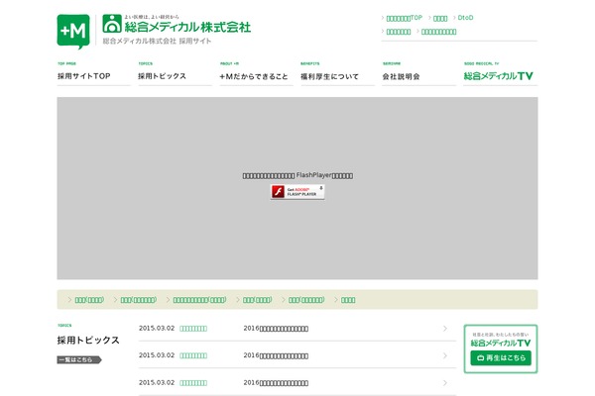Click the 採用トピックス section heading
This screenshot has height=396, width=595.
pos(88,341)
